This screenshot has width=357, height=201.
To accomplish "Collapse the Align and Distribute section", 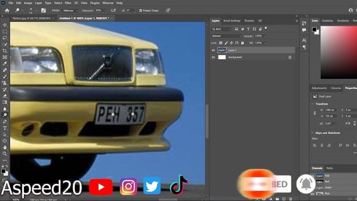I will tap(312, 133).
